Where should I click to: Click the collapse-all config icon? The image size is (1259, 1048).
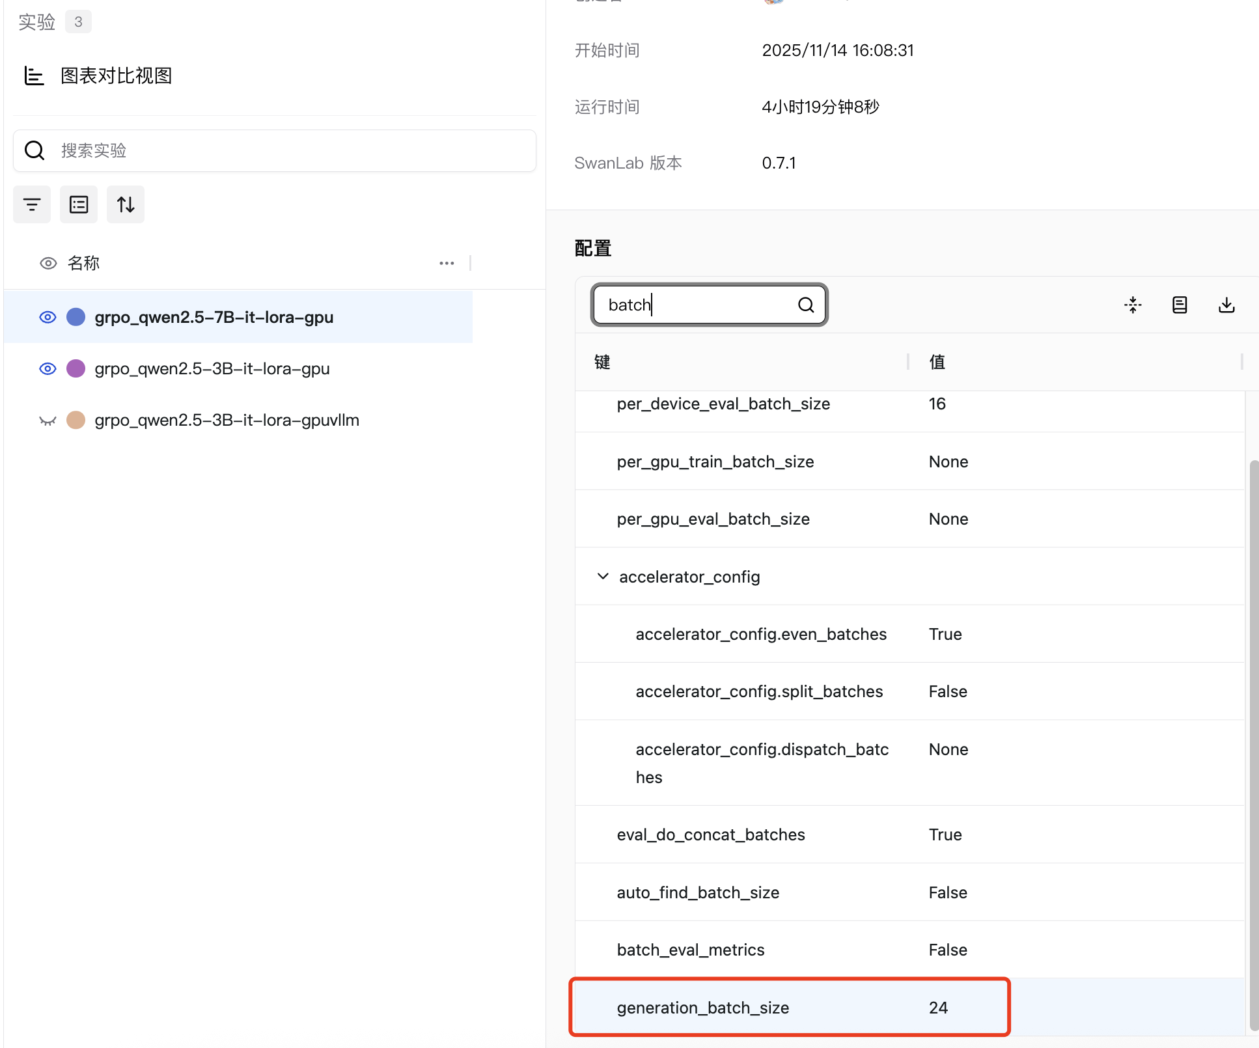[1133, 305]
